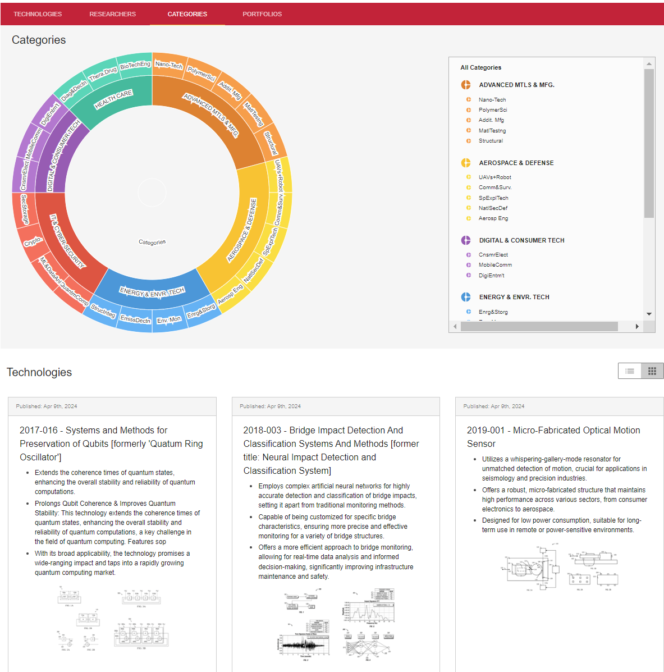Switch to grid view layout
The image size is (664, 672).
tap(652, 371)
